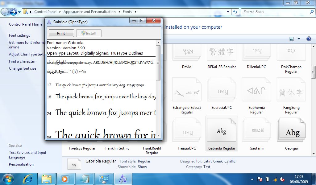316x185 pixels.
Task: Click the Gabriola preview scroll up arrow
Action: (x=158, y=43)
